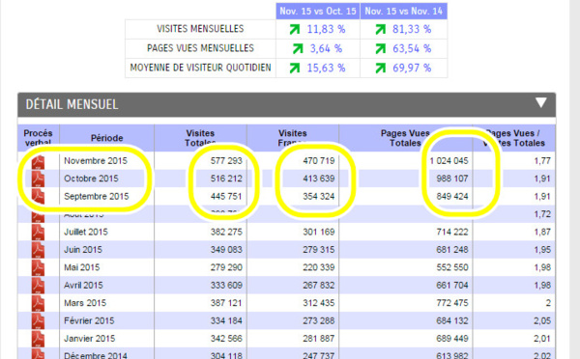Click total visits value 445 751
The width and height of the screenshot is (580, 359).
226,196
